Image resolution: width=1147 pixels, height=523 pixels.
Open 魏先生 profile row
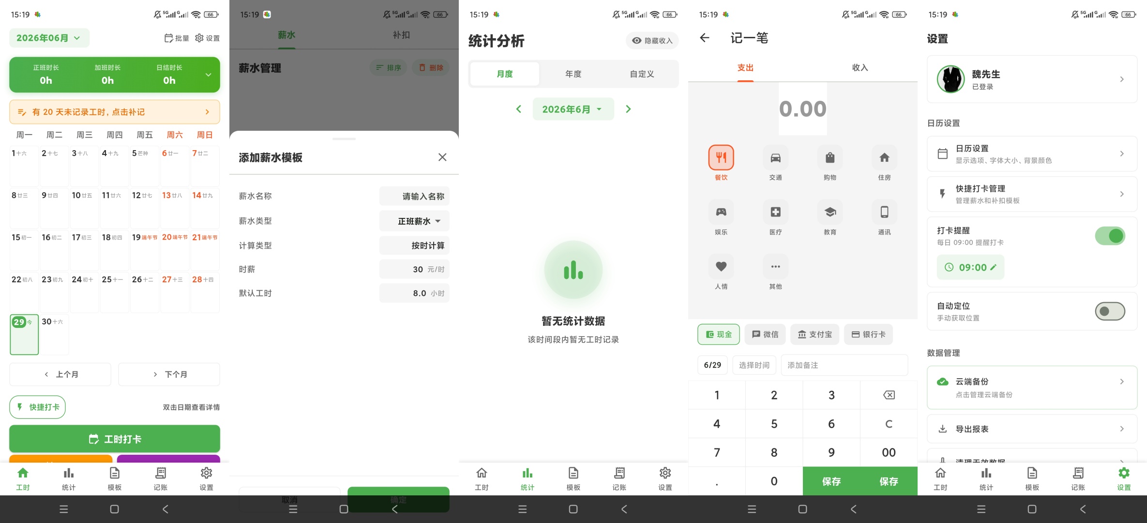(x=1032, y=79)
